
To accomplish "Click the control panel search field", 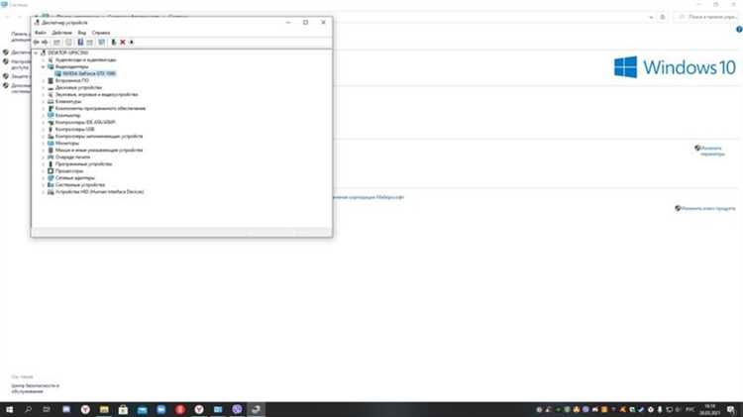I will coord(708,17).
